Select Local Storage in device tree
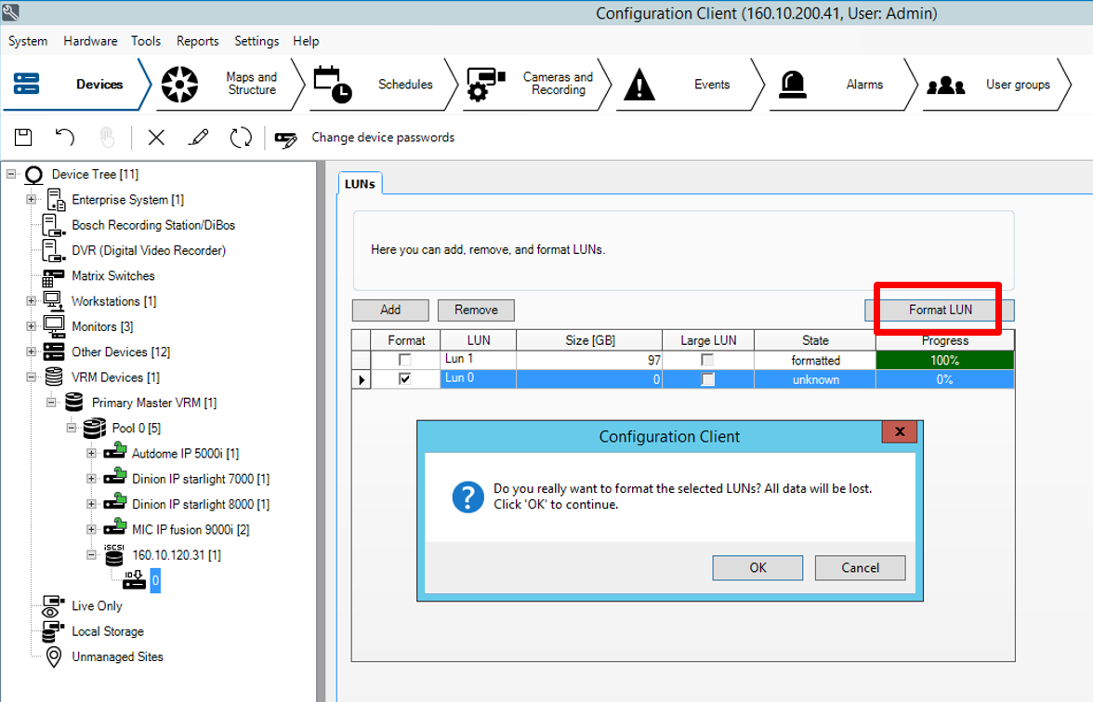1093x702 pixels. (x=108, y=631)
